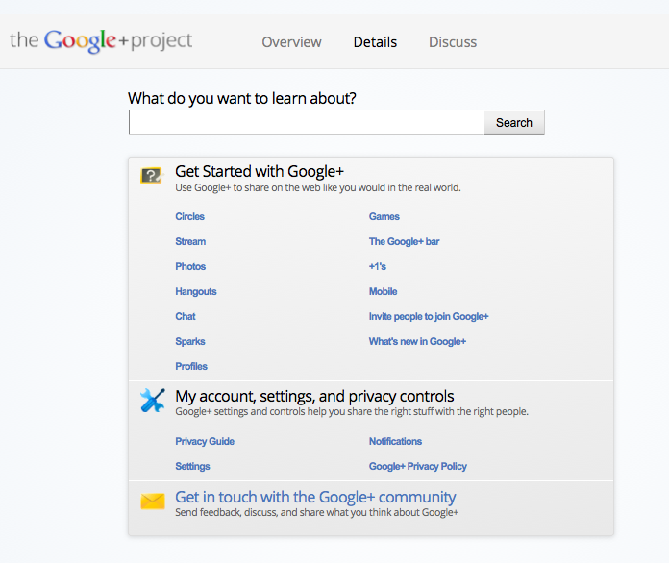
Task: Open the Settings help link
Action: [192, 467]
